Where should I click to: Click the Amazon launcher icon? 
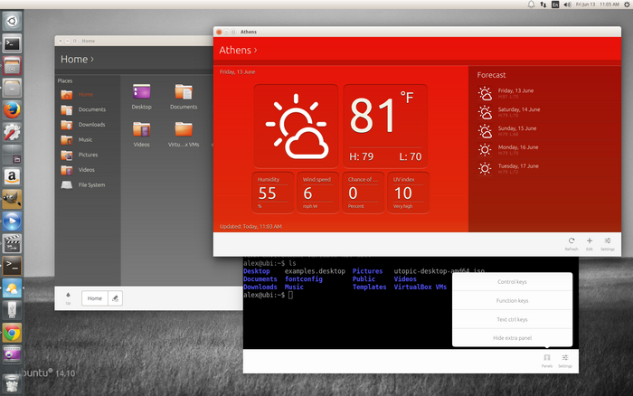[12, 177]
